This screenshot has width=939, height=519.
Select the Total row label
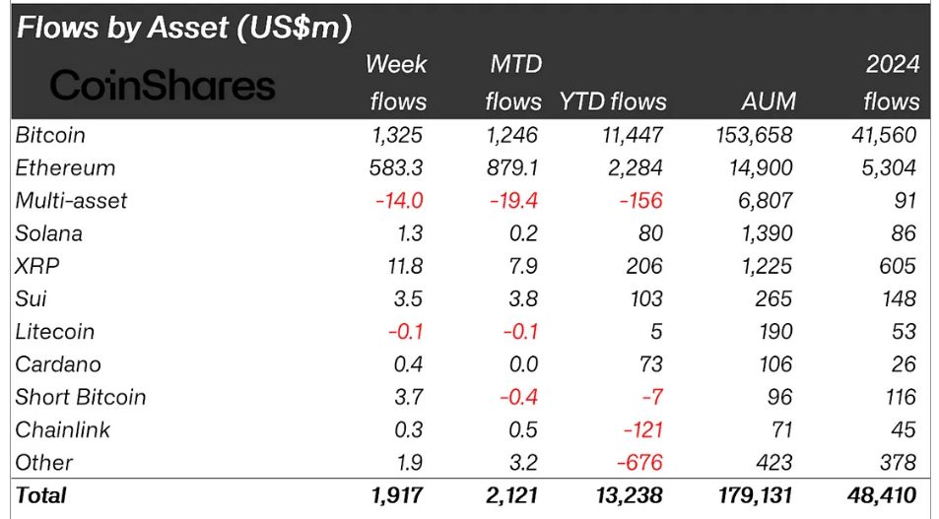point(41,494)
